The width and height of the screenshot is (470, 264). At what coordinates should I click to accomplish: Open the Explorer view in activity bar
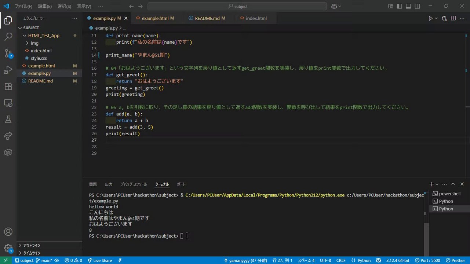click(x=8, y=20)
